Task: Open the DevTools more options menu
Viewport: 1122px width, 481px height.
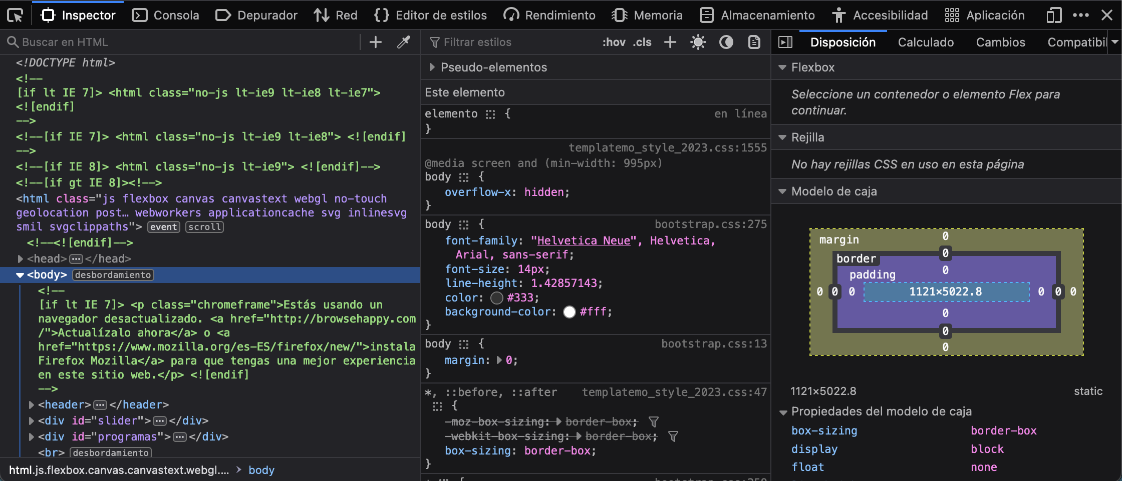Action: [x=1080, y=15]
